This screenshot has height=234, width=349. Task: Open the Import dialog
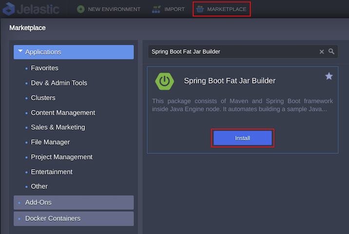point(168,9)
